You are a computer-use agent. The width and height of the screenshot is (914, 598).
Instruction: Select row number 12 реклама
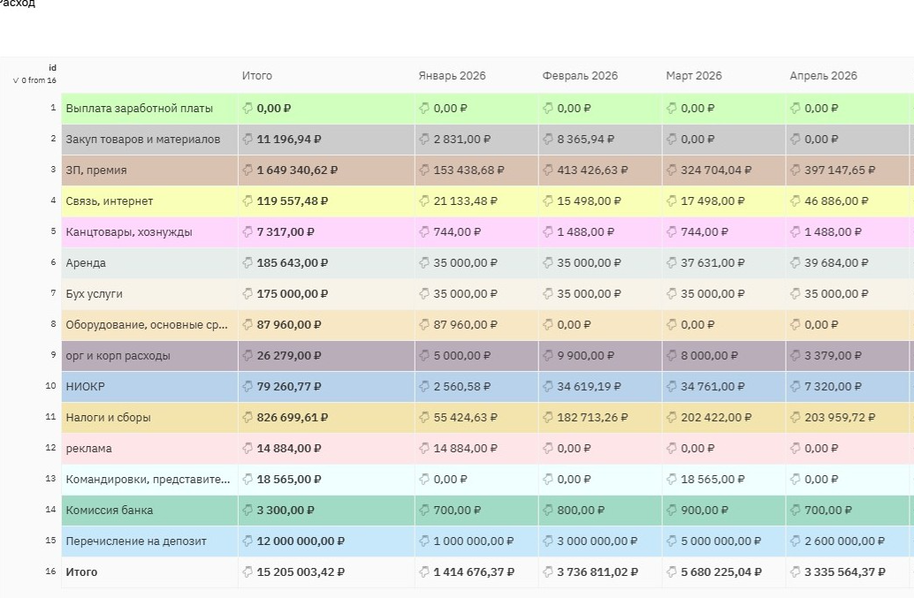[50, 448]
